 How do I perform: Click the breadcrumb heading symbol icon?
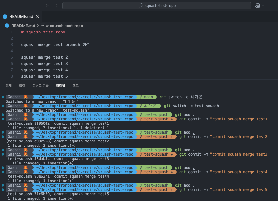pos(43,26)
